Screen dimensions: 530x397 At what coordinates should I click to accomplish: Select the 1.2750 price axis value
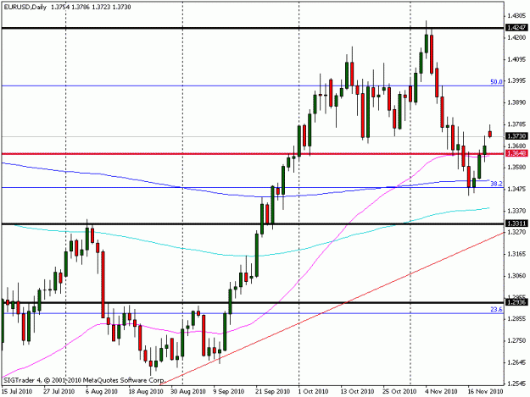[x=516, y=340]
